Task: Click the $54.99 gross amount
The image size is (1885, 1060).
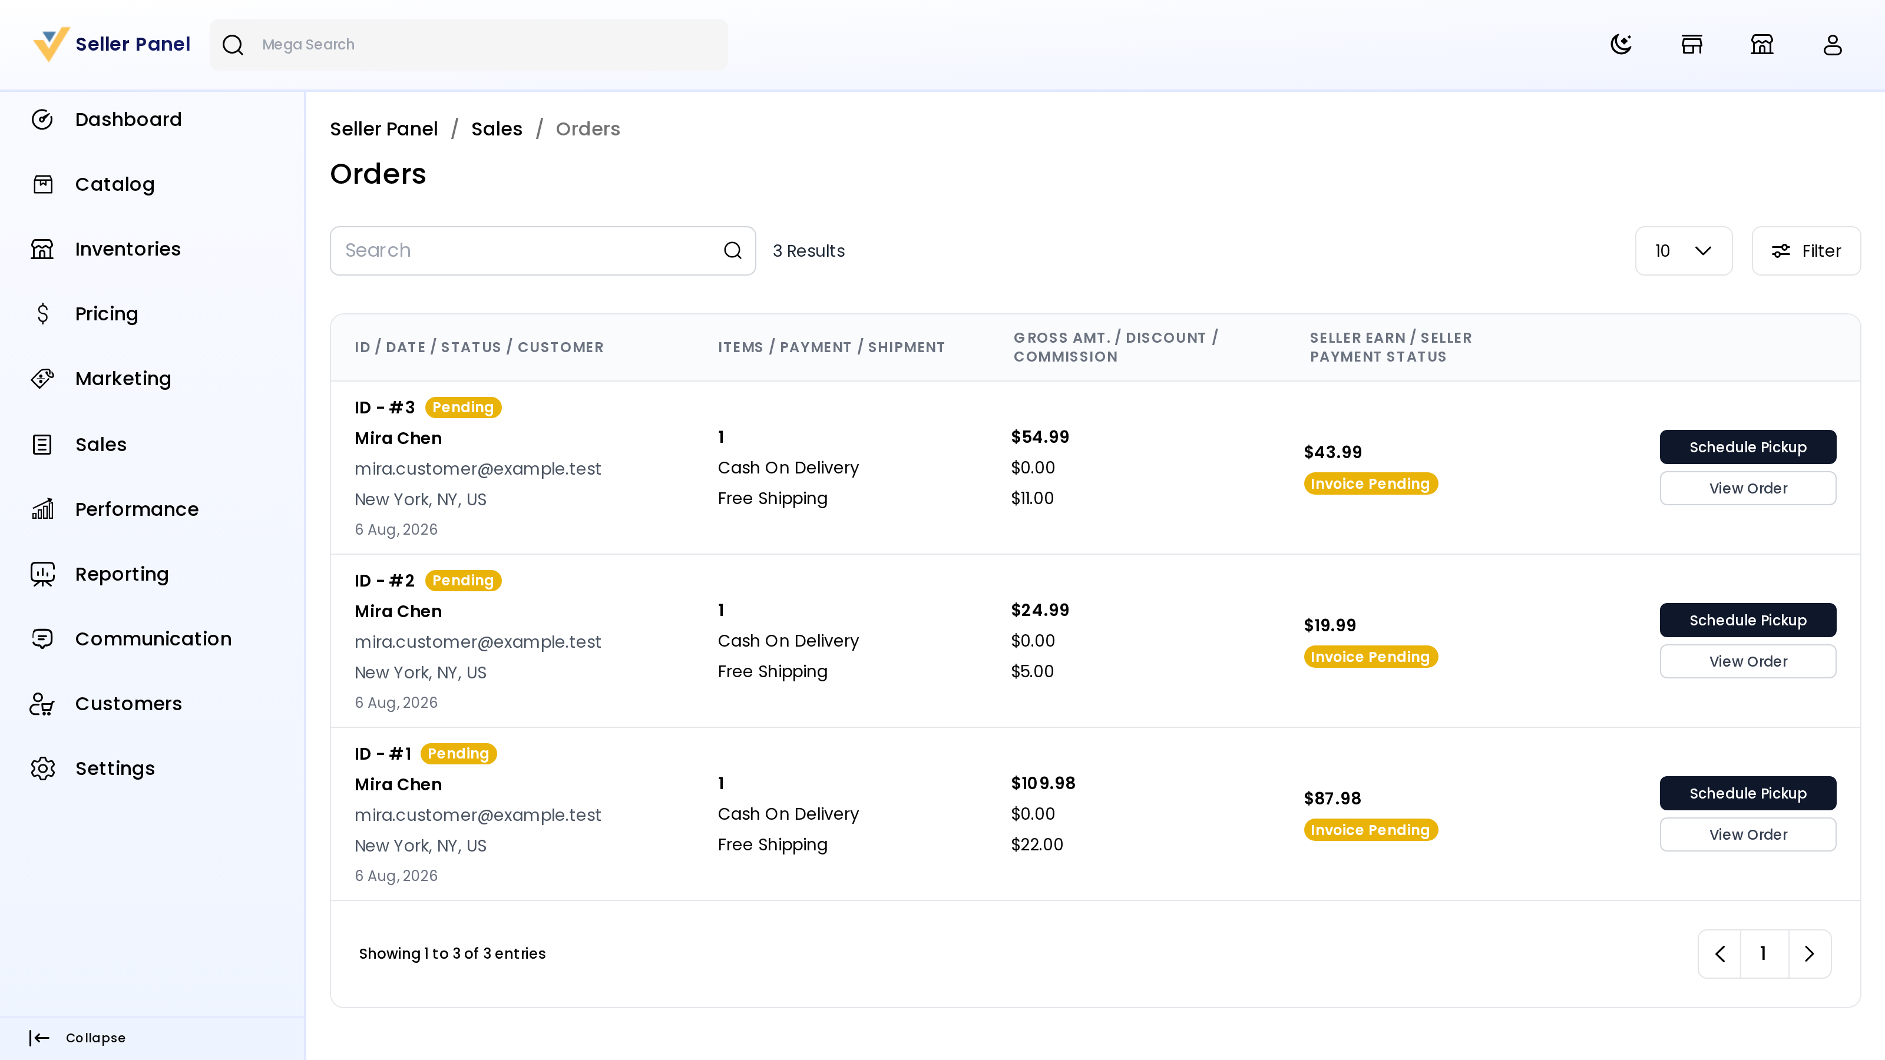Action: 1040,437
